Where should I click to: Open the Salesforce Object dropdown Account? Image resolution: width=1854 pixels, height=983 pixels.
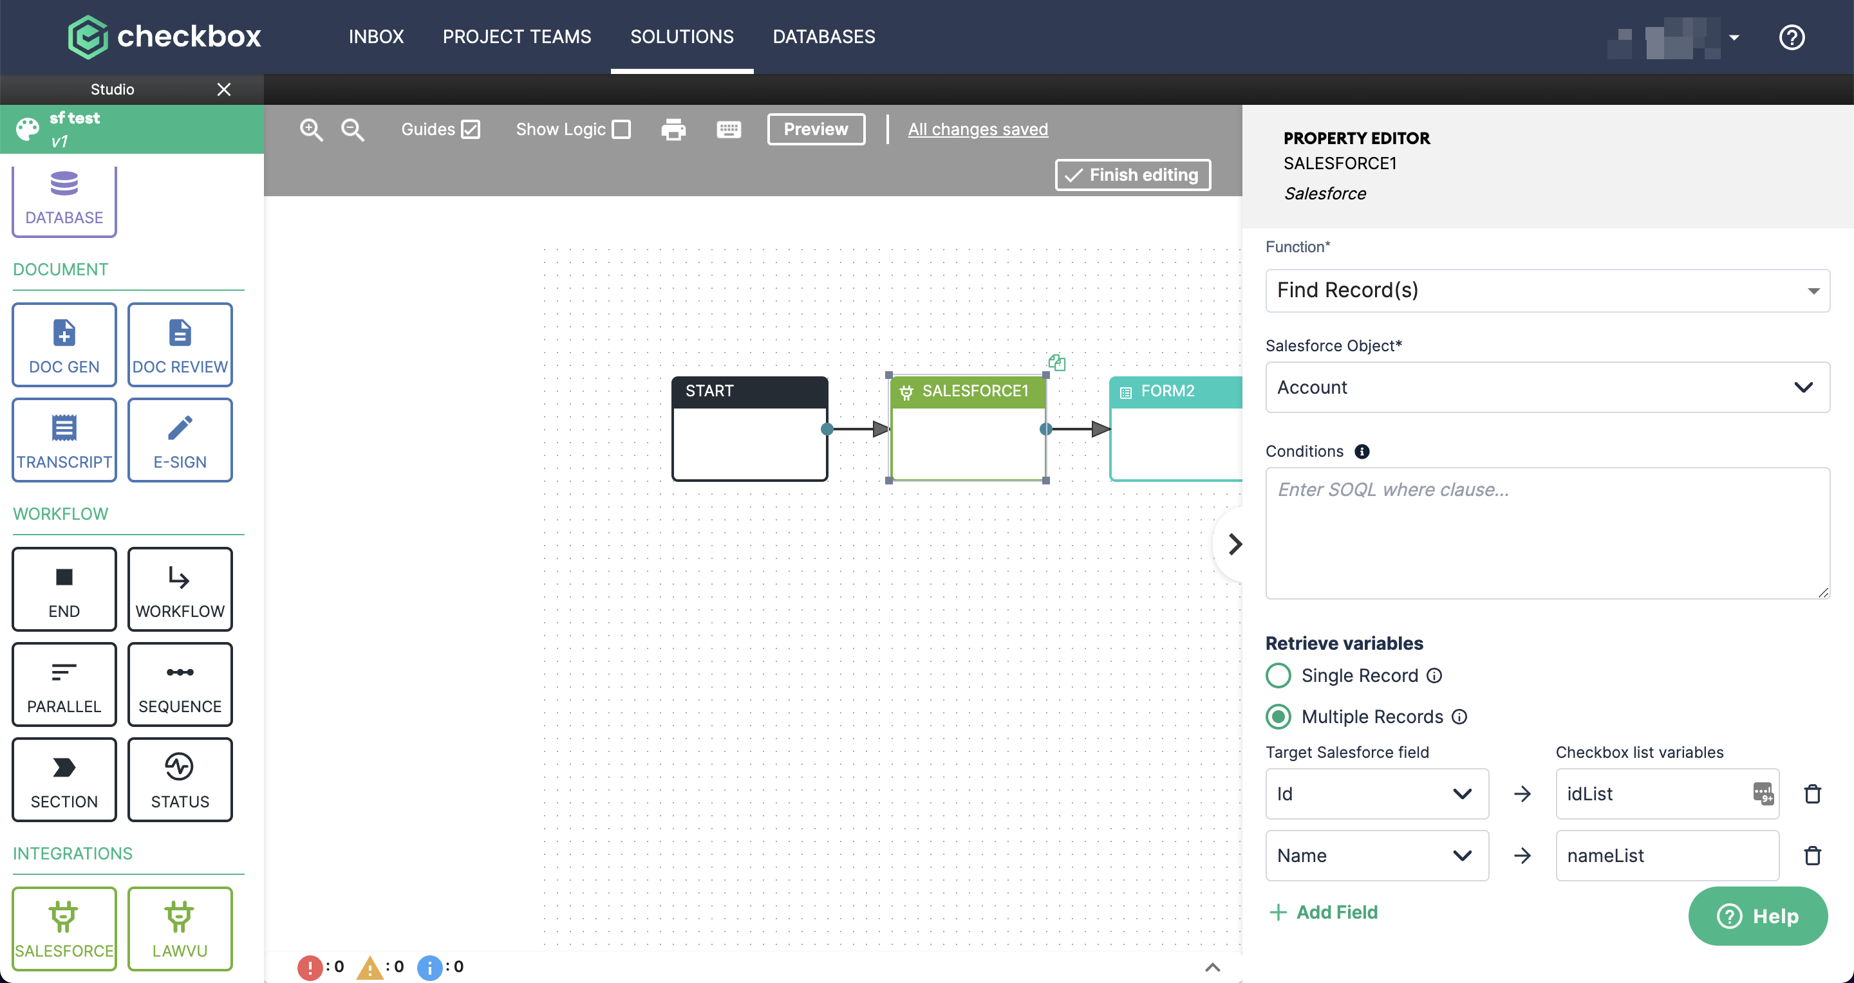[1548, 387]
